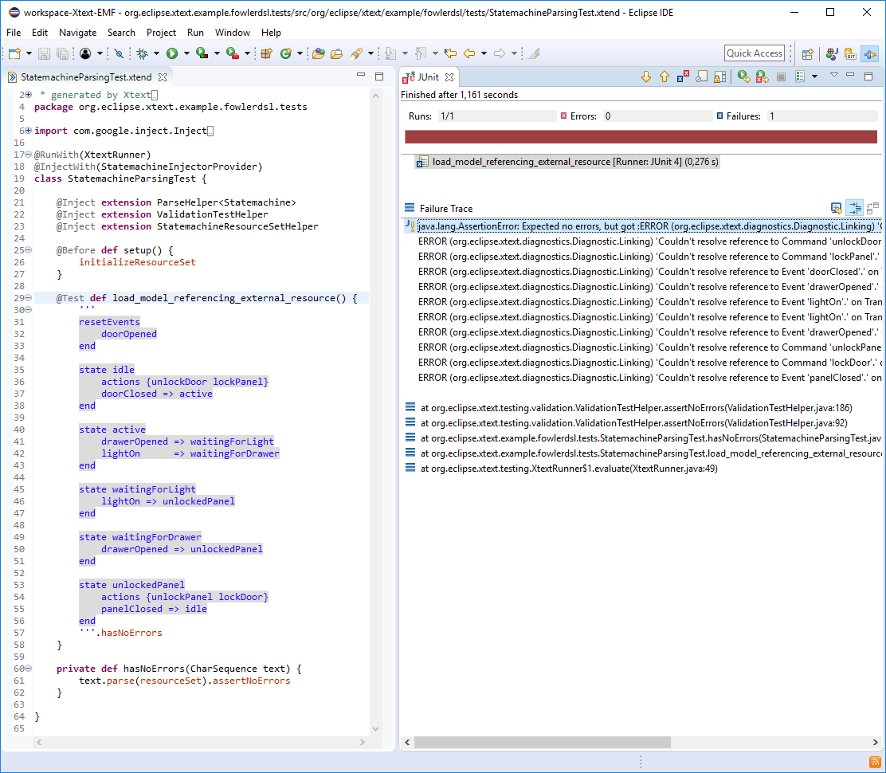Click Rerun Test - Failures First icon
886x773 pixels.
tap(763, 77)
